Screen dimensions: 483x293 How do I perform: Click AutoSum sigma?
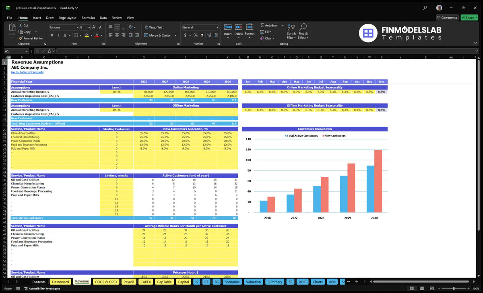pos(262,25)
